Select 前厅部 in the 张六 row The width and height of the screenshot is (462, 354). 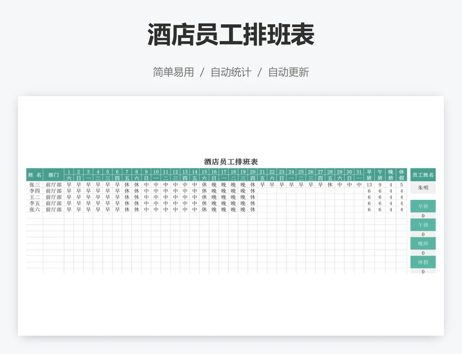click(x=53, y=209)
